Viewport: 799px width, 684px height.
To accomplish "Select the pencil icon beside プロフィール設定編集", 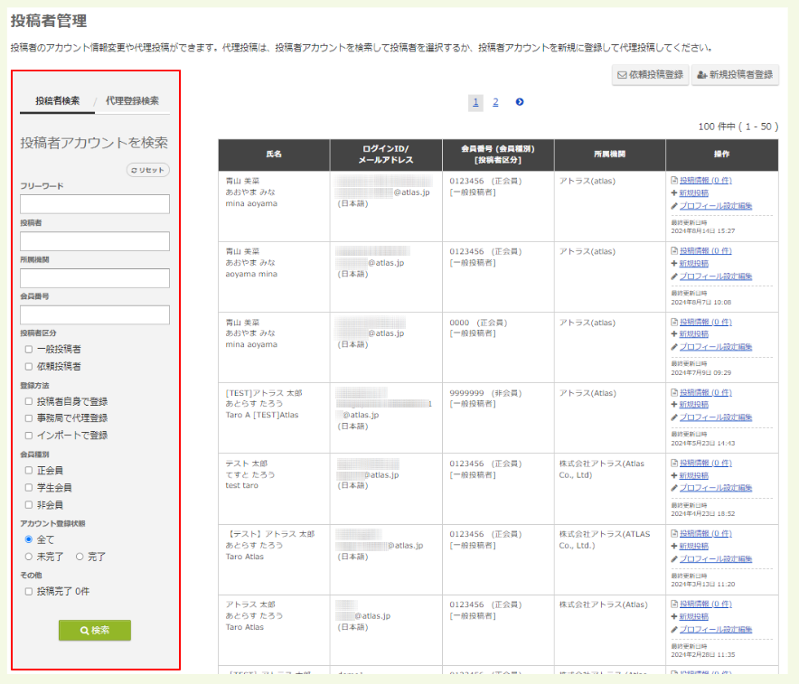I will pyautogui.click(x=673, y=205).
